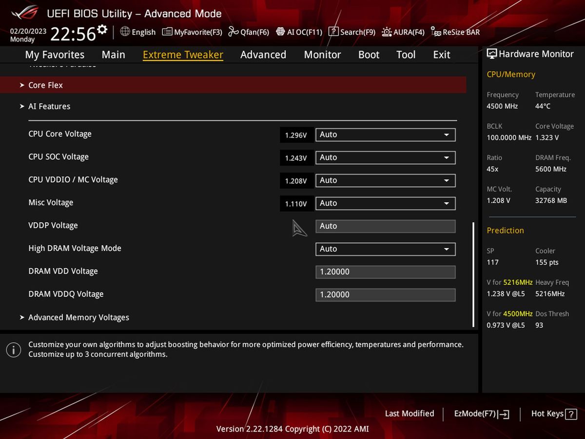Viewport: 585px width, 439px height.
Task: Click the VDDP Voltage input field
Action: [386, 226]
